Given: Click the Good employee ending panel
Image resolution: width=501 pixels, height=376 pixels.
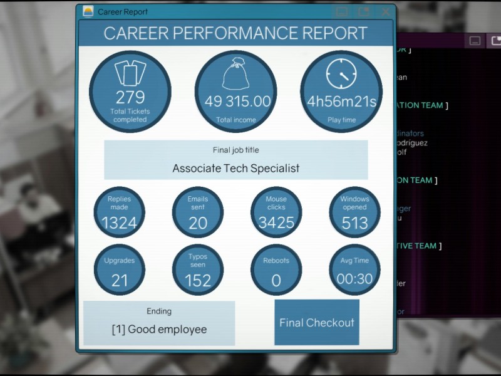Looking at the screenshot, I should click(x=159, y=322).
